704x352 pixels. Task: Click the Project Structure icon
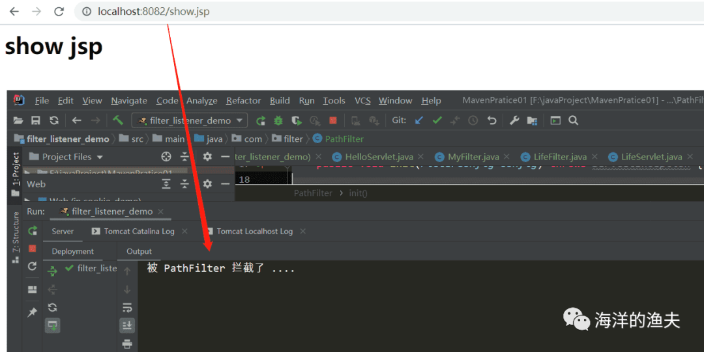(x=532, y=120)
